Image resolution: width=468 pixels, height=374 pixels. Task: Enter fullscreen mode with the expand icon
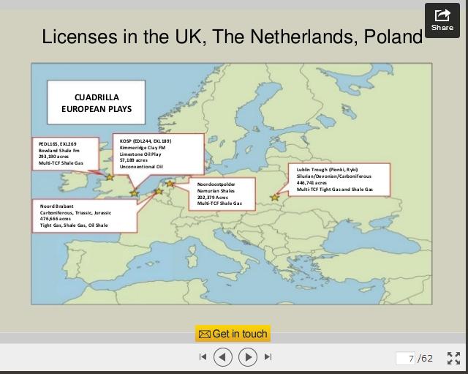[x=453, y=357]
